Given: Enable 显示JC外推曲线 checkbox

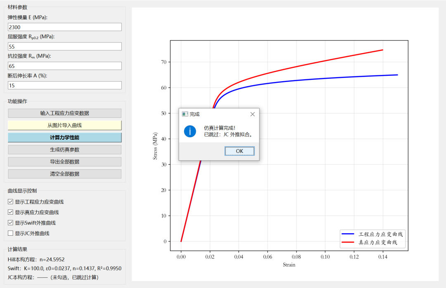Looking at the screenshot, I should point(10,233).
